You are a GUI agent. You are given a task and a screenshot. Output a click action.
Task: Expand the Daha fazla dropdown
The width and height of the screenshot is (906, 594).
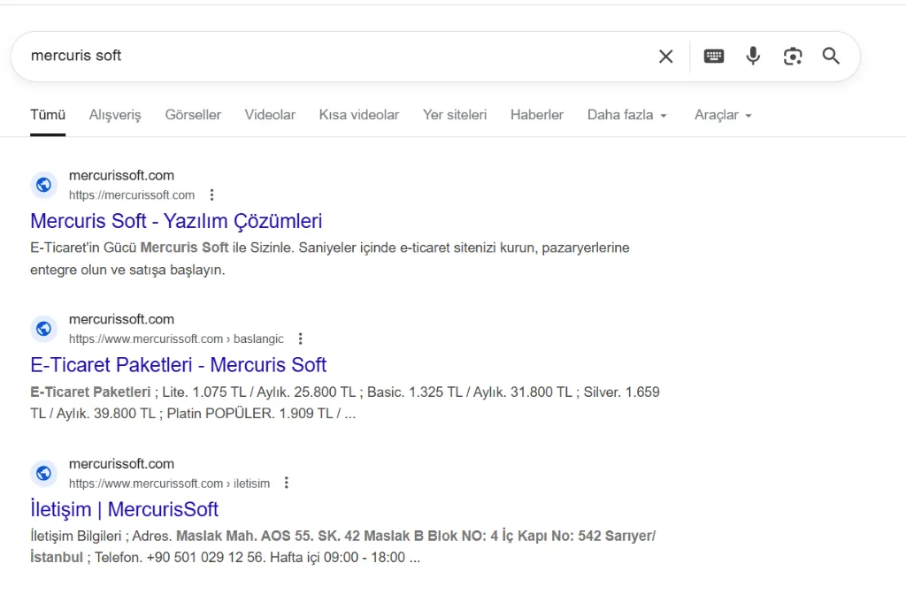pos(626,115)
